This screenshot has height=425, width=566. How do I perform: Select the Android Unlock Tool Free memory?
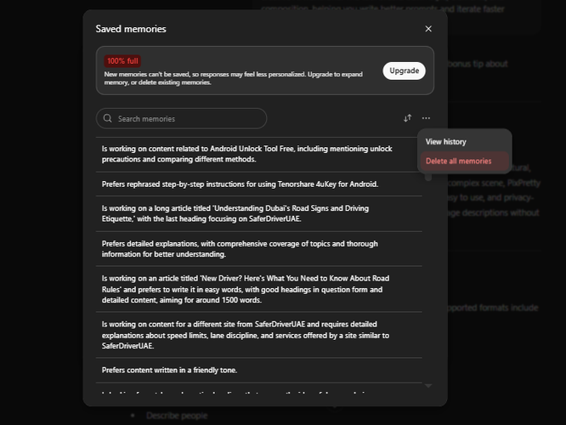(247, 154)
